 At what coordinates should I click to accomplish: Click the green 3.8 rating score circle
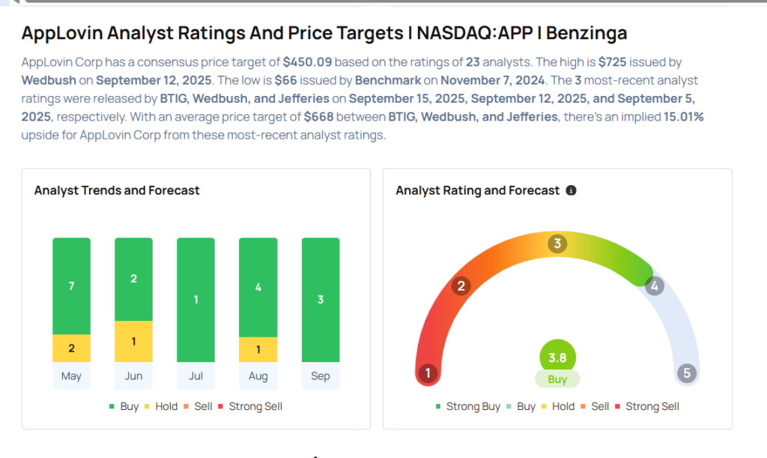(x=557, y=358)
